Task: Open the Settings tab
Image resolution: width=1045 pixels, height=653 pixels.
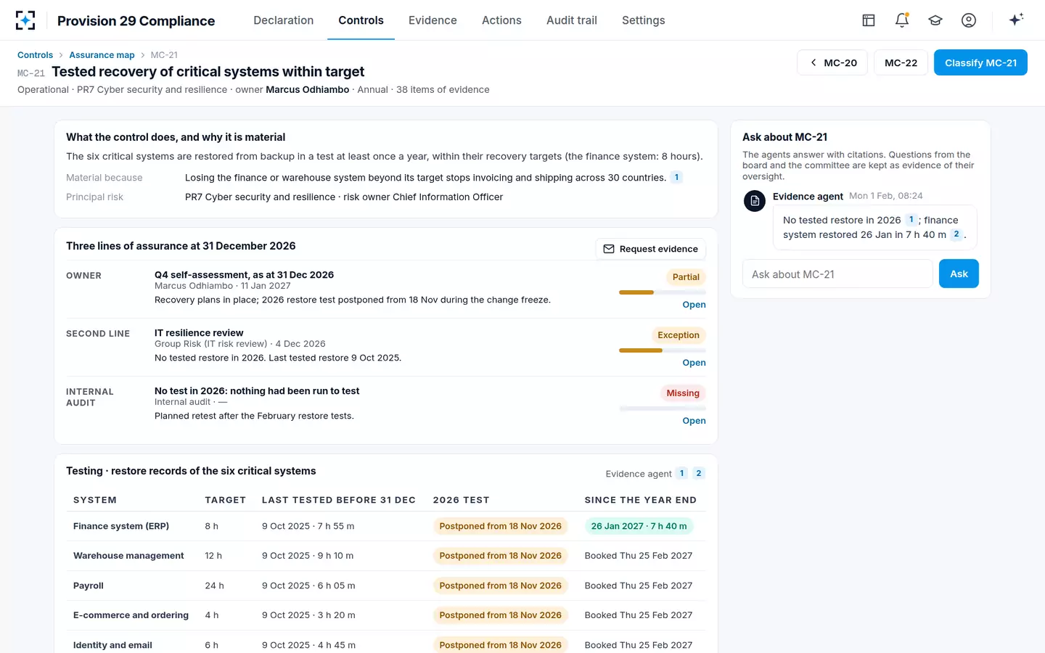Action: tap(643, 20)
